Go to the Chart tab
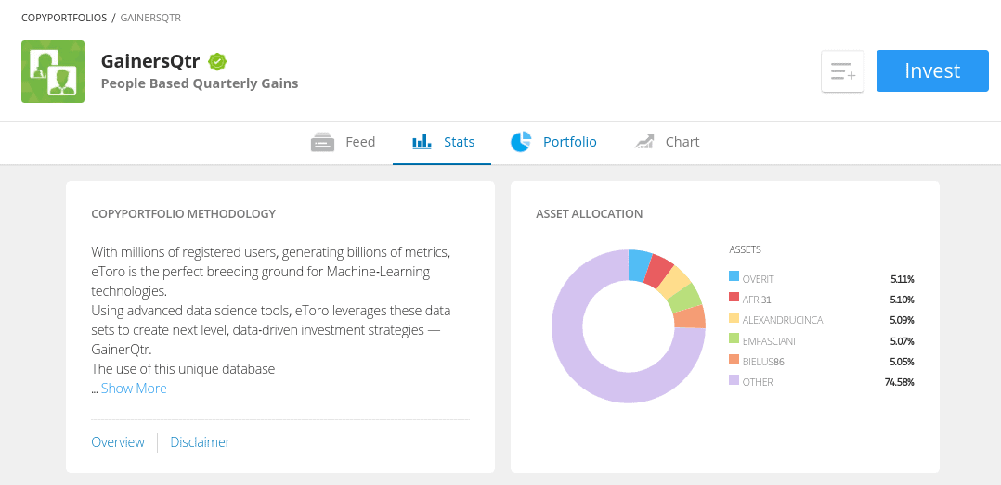Viewport: 1001px width, 485px height. pyautogui.click(x=667, y=142)
